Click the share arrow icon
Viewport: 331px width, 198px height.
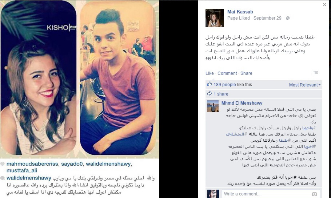click(209, 93)
